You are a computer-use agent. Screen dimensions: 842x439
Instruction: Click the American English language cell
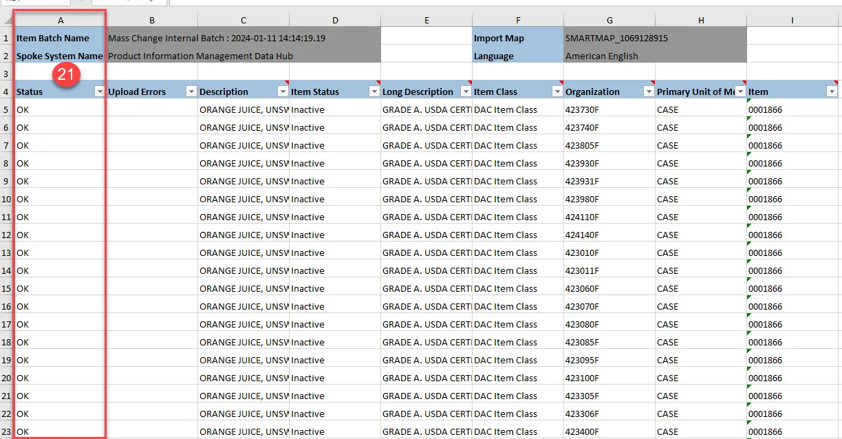point(609,56)
